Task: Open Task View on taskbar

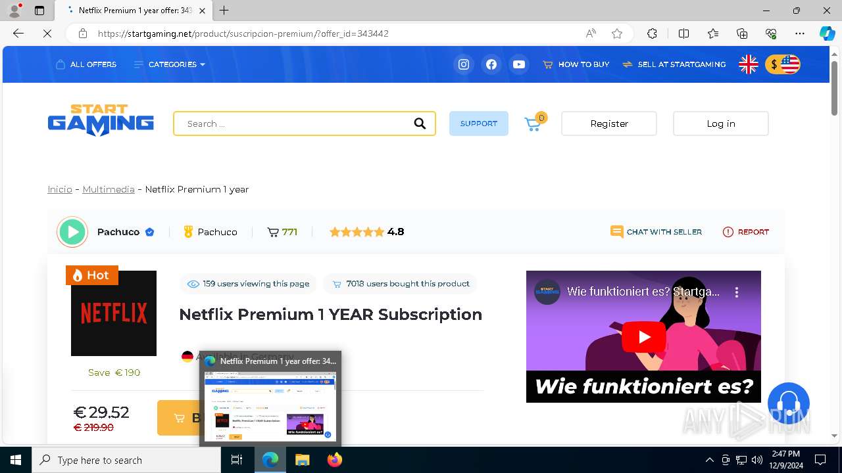Action: click(237, 460)
